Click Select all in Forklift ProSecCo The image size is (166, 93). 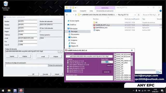click(110, 65)
